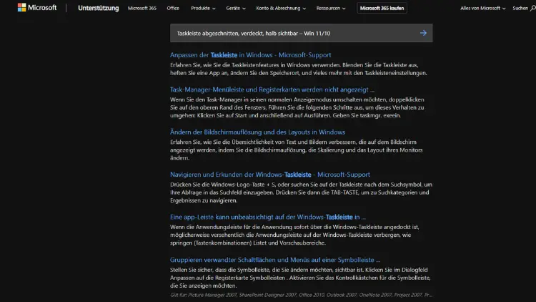Screen dimensions: 536x302
Task: Click description starting 'Wenn Sie den Task-Manager'
Action: coord(297,107)
